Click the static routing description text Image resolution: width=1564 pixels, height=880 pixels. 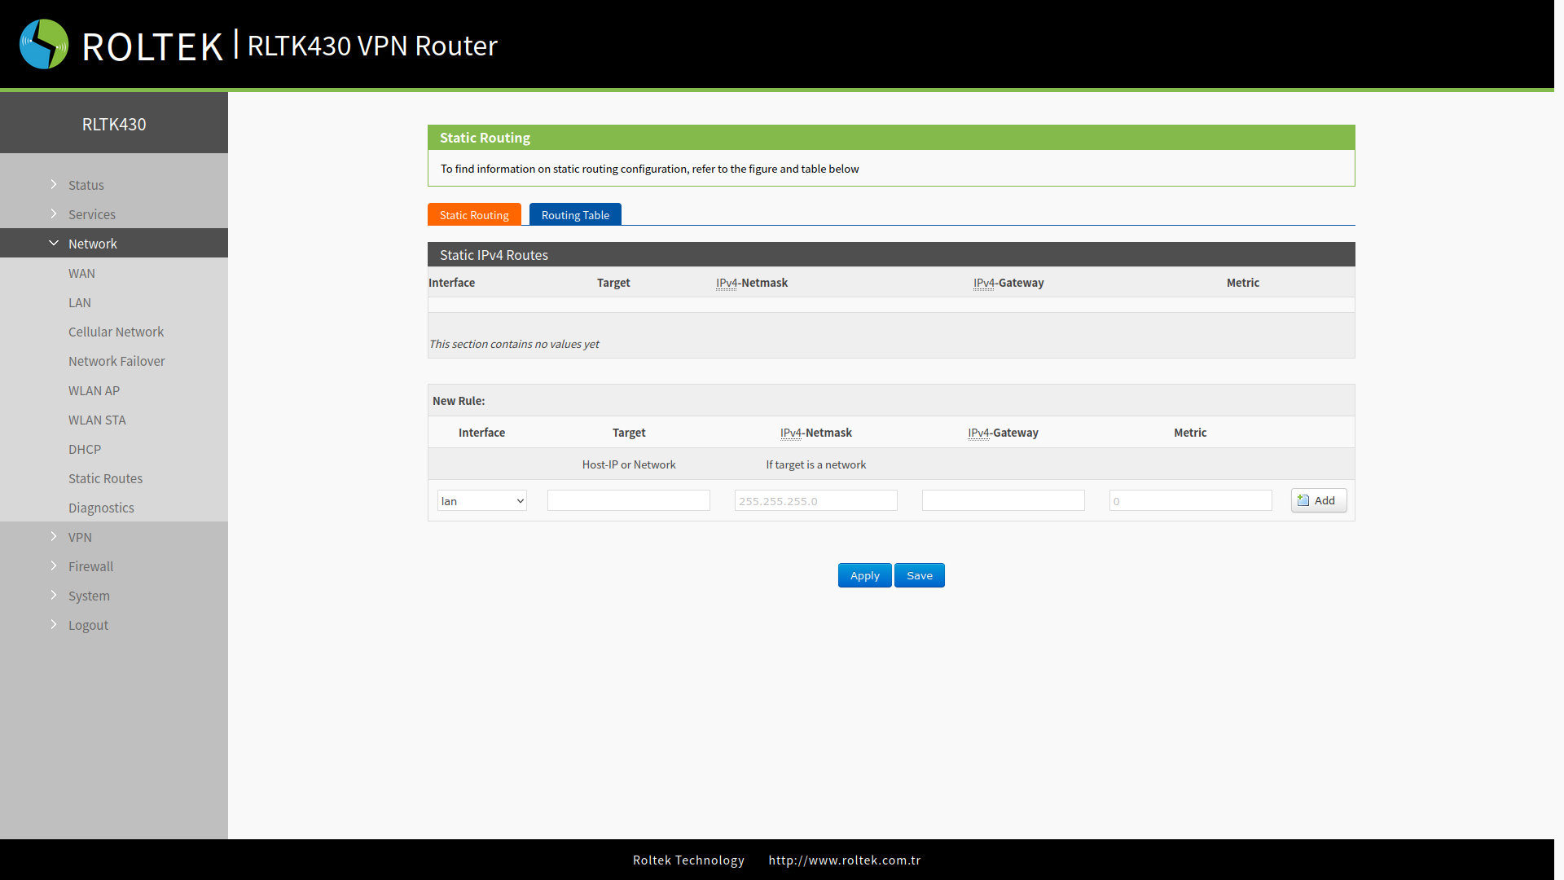[649, 169]
